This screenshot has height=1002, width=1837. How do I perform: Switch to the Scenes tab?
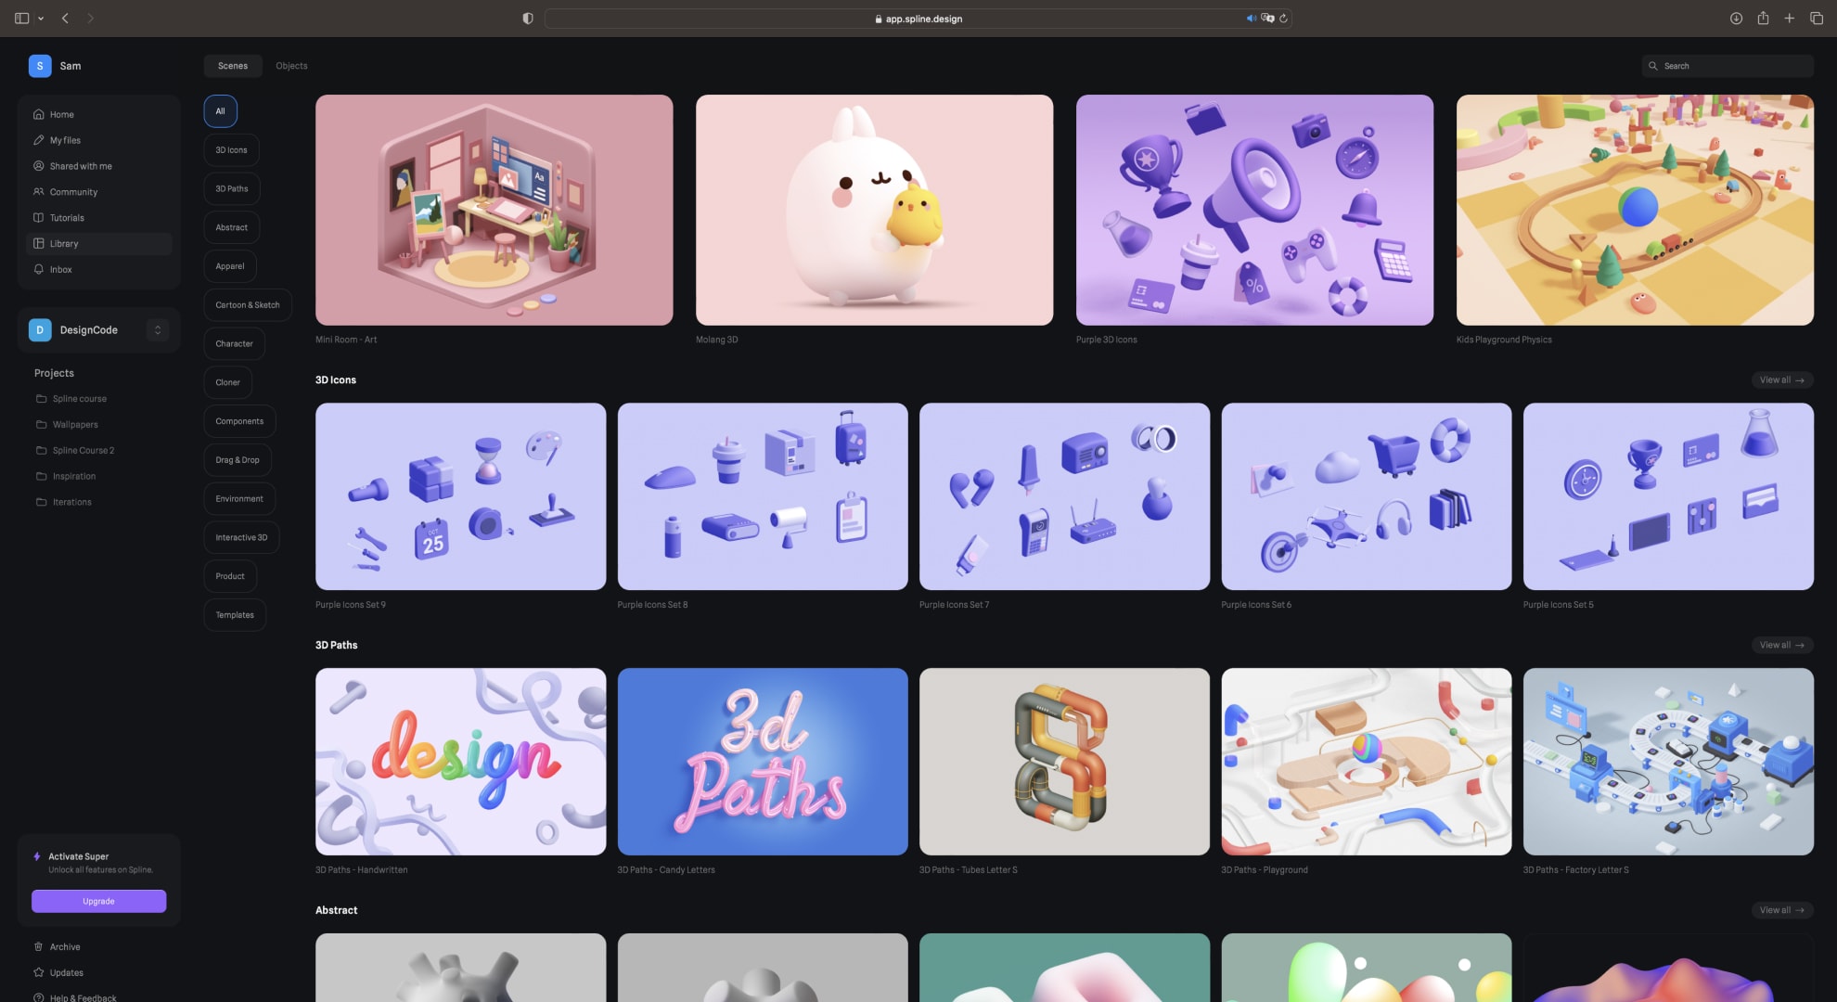pyautogui.click(x=233, y=66)
